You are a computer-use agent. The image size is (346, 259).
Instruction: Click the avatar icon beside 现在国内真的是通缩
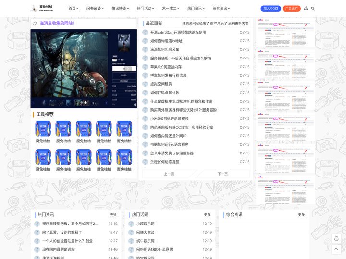tap(37, 250)
